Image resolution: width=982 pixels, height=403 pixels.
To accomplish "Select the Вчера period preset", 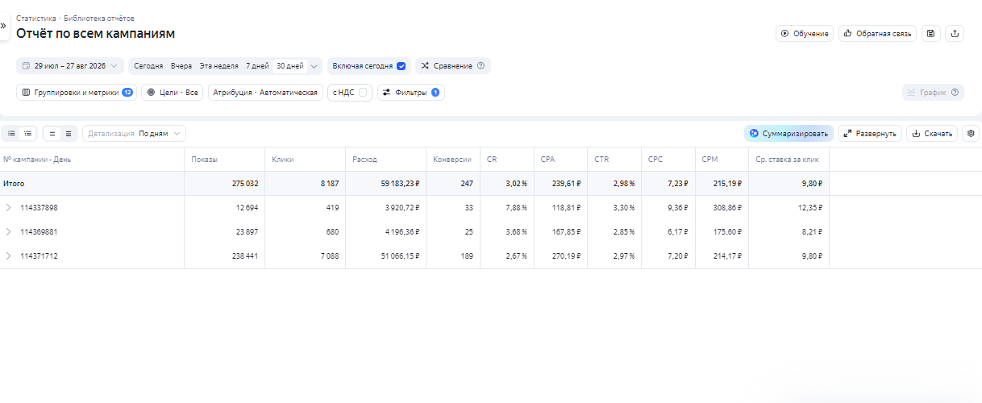I will pos(181,66).
